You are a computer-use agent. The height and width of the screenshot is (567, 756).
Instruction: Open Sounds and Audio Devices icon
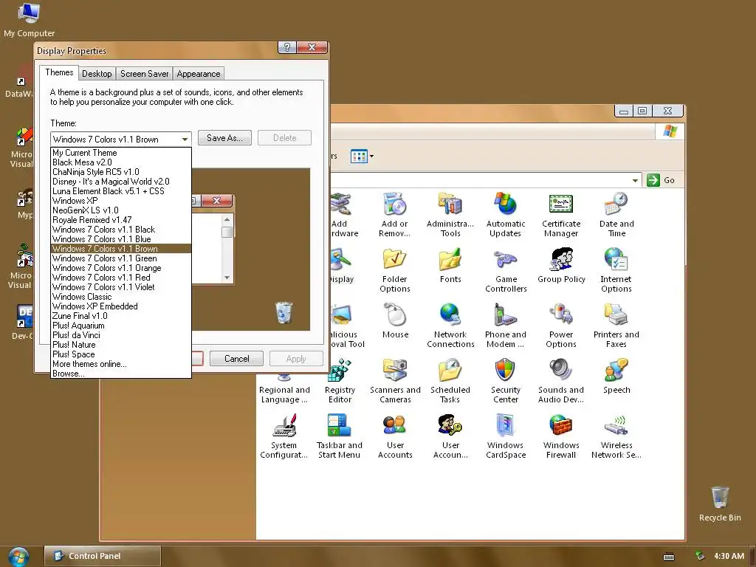561,381
